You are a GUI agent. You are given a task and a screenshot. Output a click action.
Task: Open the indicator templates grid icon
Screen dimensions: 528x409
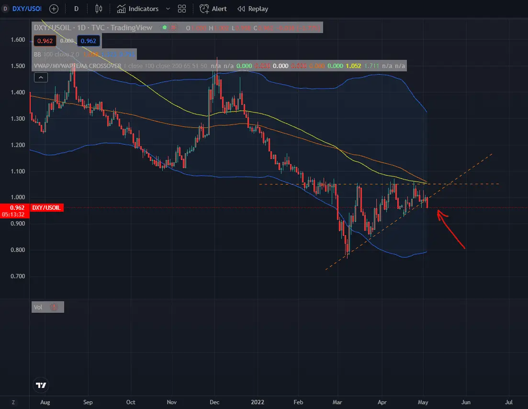click(x=181, y=9)
